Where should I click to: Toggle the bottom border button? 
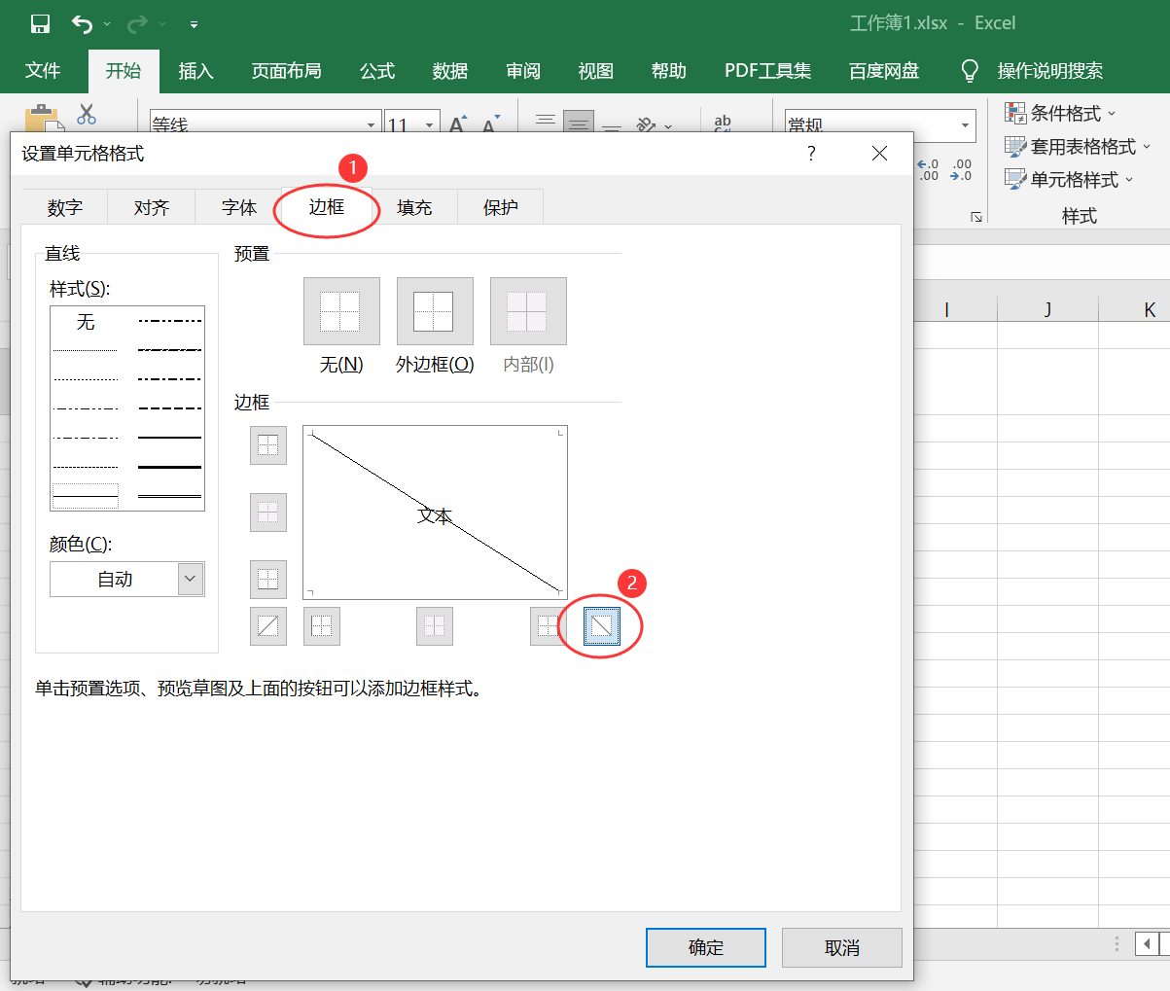click(268, 579)
